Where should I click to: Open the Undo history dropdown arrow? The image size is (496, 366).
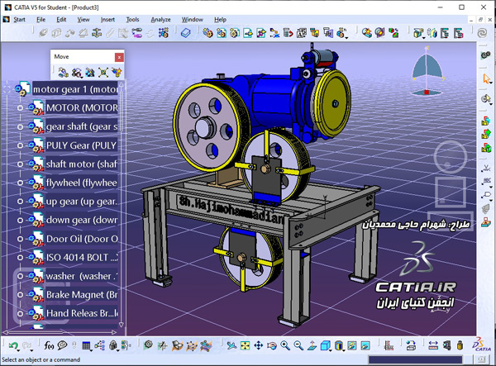point(19,350)
